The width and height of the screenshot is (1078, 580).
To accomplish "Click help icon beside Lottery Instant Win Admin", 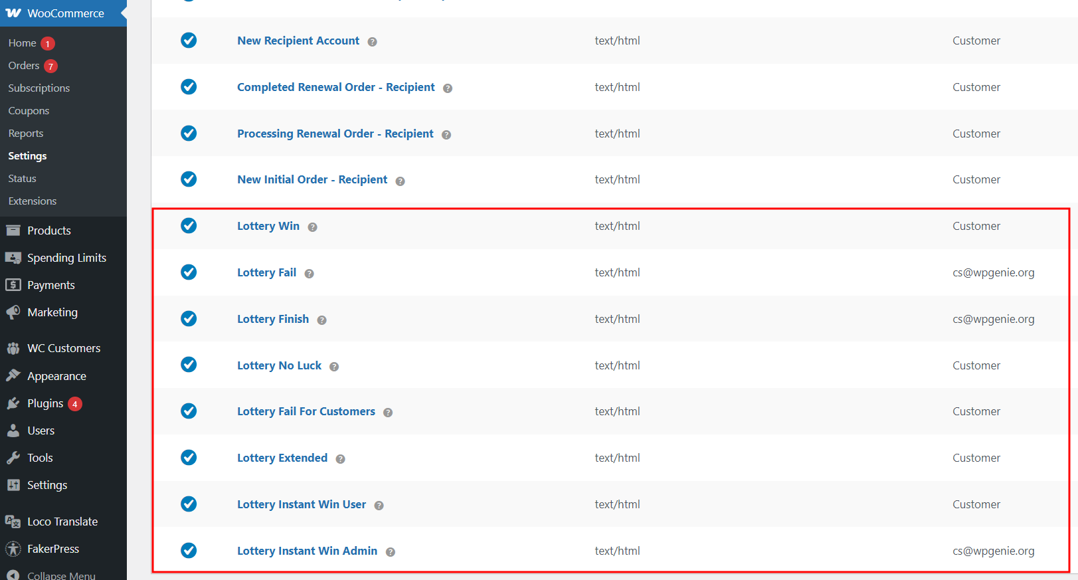I will click(391, 552).
